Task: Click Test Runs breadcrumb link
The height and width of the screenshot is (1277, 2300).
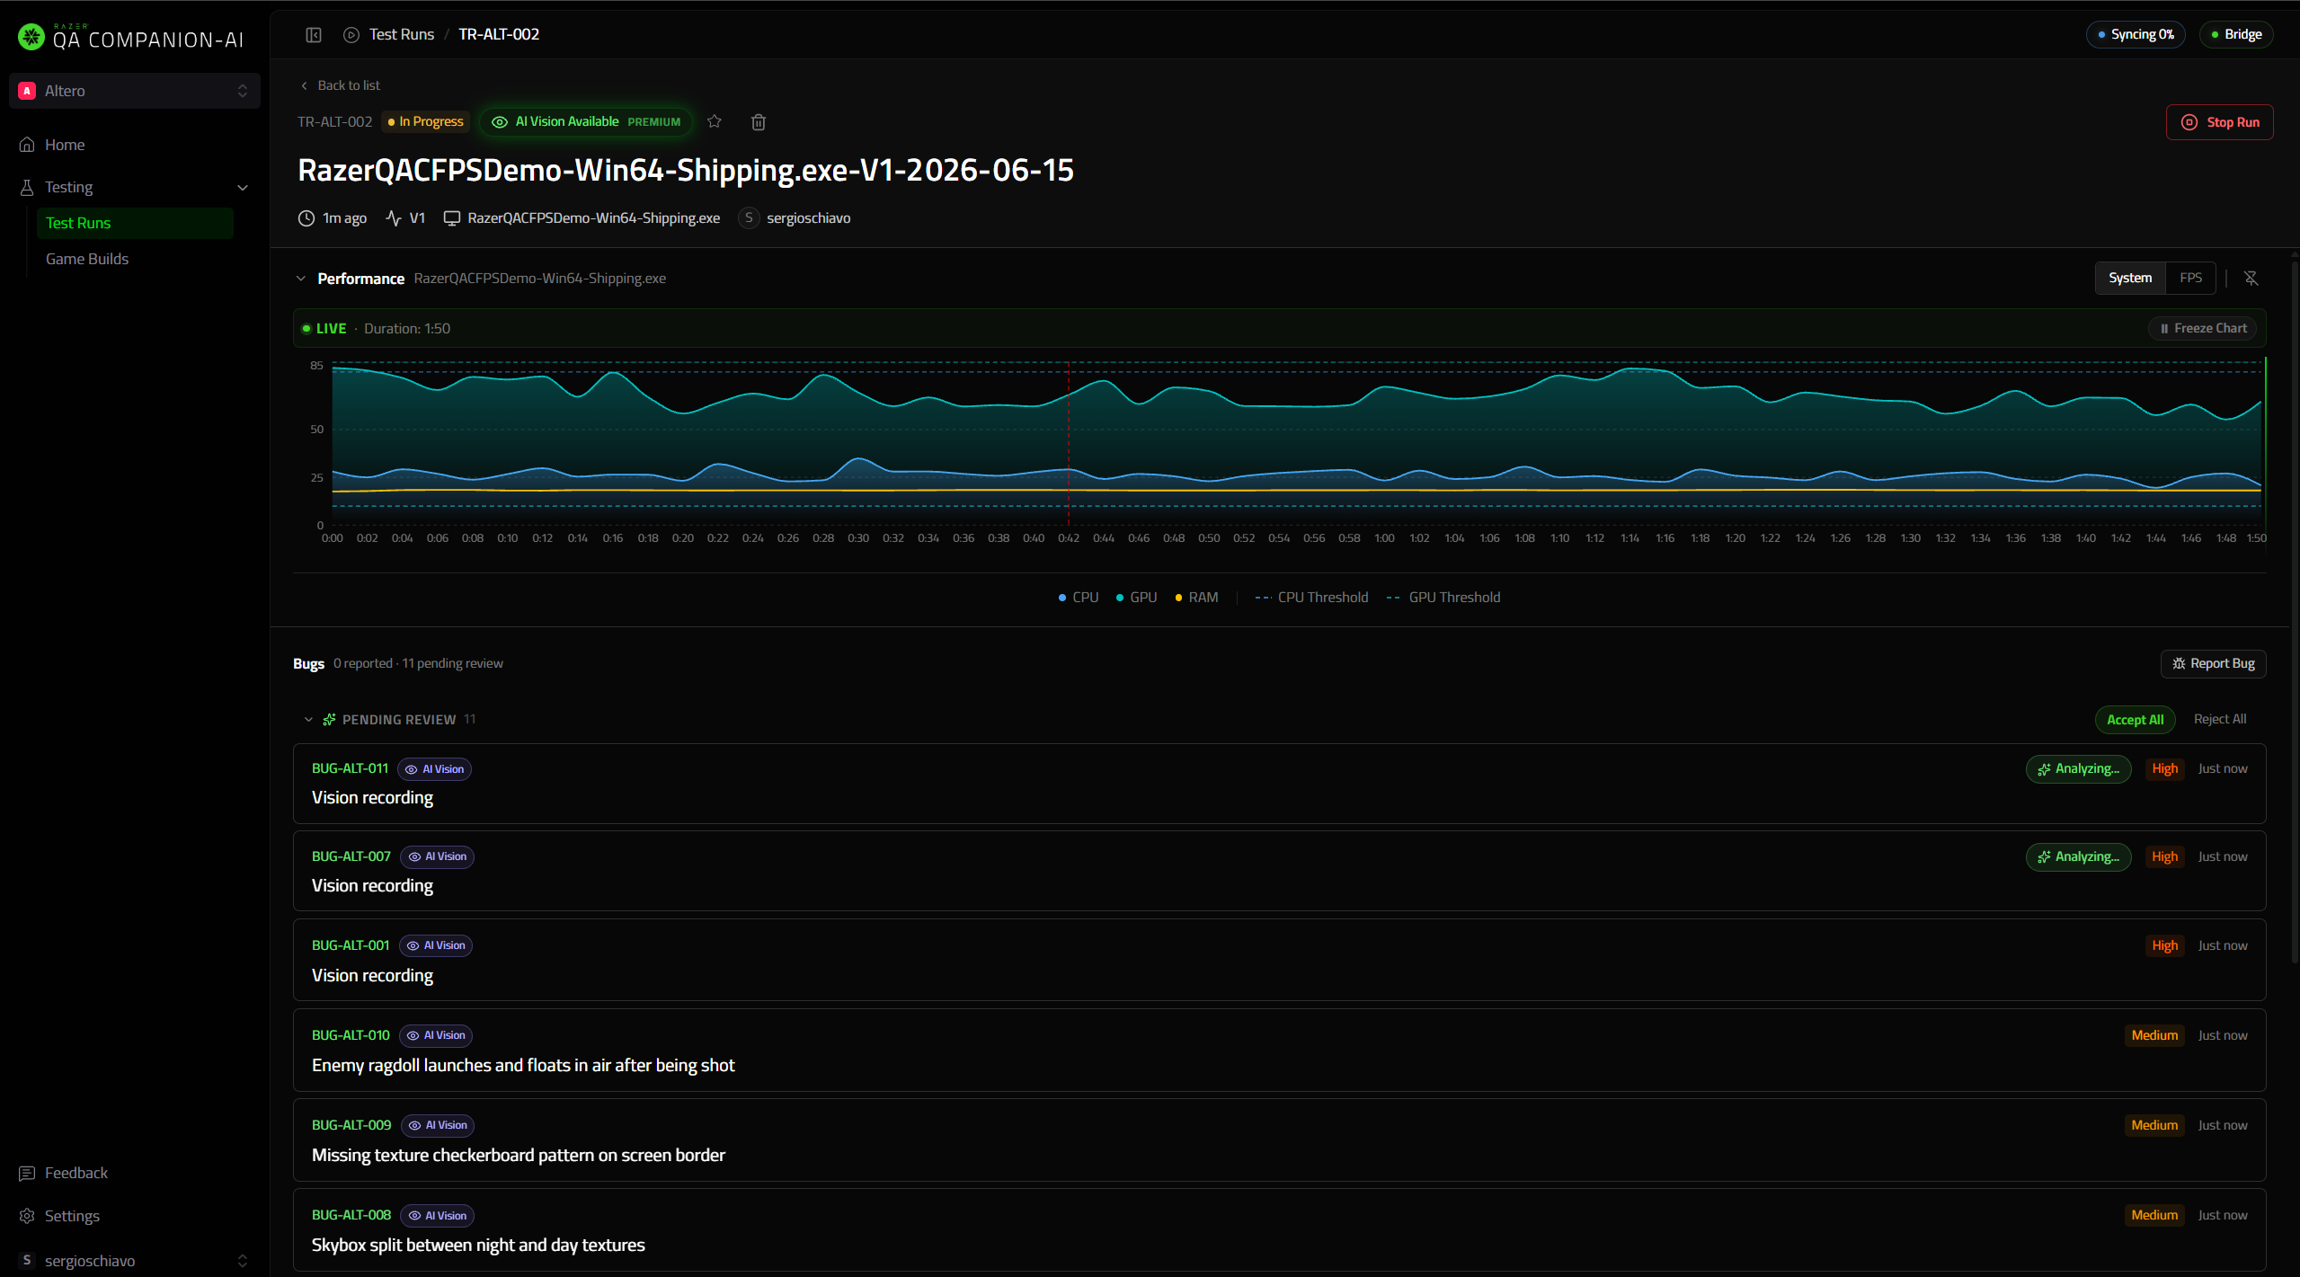Action: pyautogui.click(x=402, y=34)
